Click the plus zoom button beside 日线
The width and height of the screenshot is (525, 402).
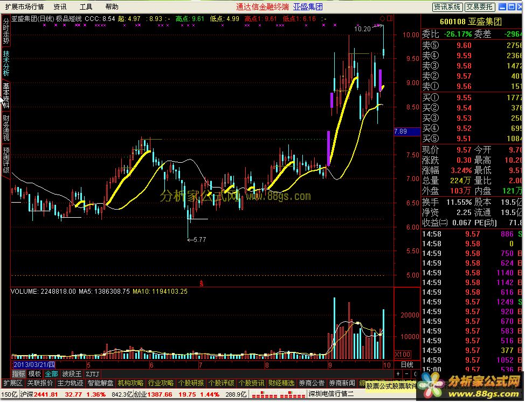[x=398, y=374]
